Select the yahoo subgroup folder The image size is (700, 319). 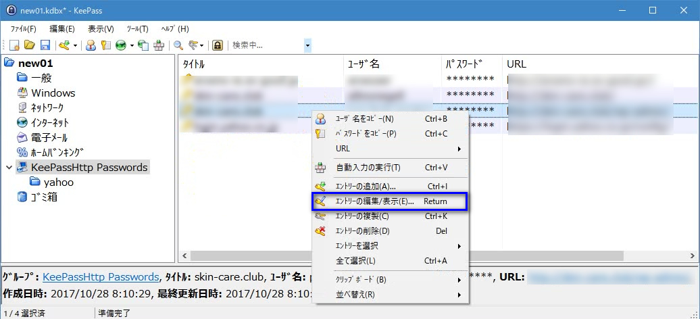tap(58, 182)
